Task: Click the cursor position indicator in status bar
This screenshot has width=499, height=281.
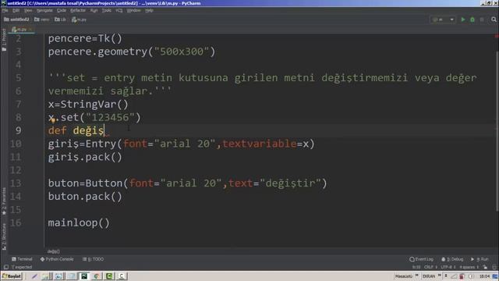Action: [416, 267]
